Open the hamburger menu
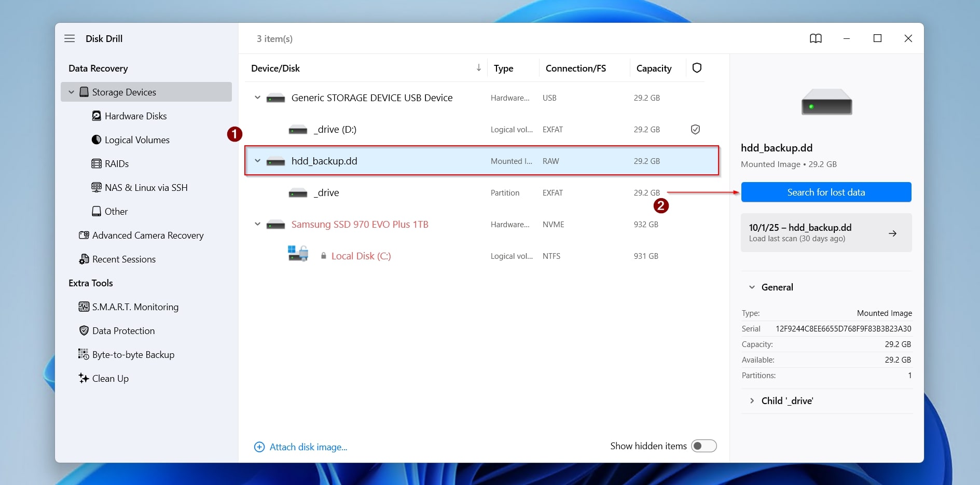 [70, 38]
